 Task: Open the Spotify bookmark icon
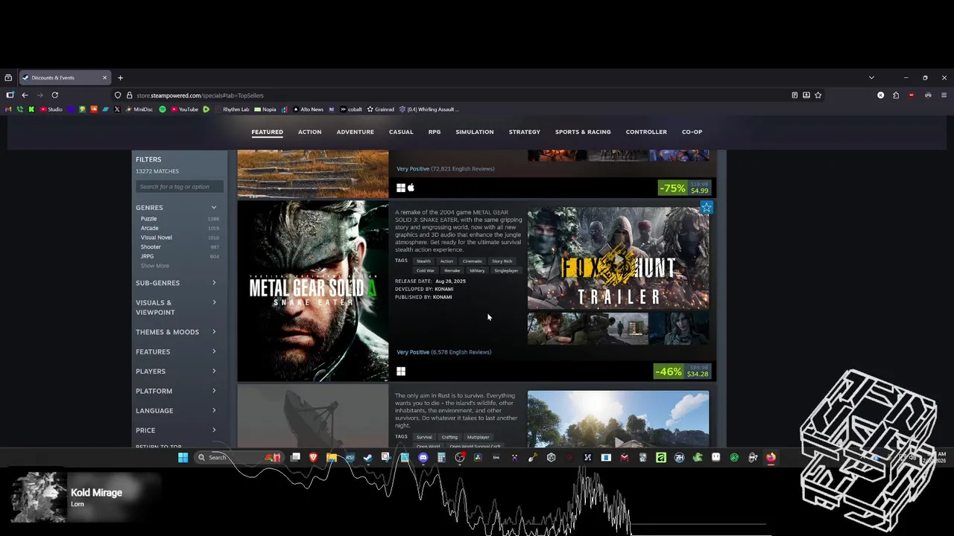[x=162, y=109]
